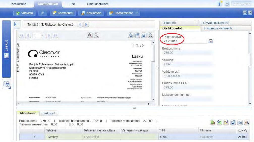Select the Otsikkotiedot tab
The width and height of the screenshot is (254, 142).
(x=180, y=28)
